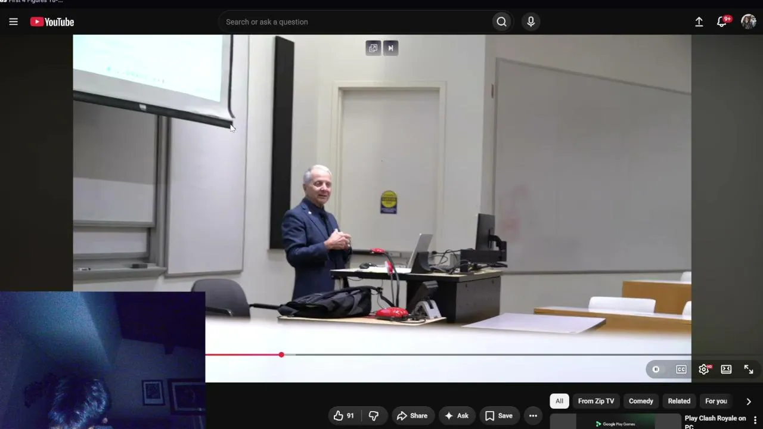The image size is (763, 429).
Task: Go to YouTube home via the logo
Action: [x=52, y=22]
